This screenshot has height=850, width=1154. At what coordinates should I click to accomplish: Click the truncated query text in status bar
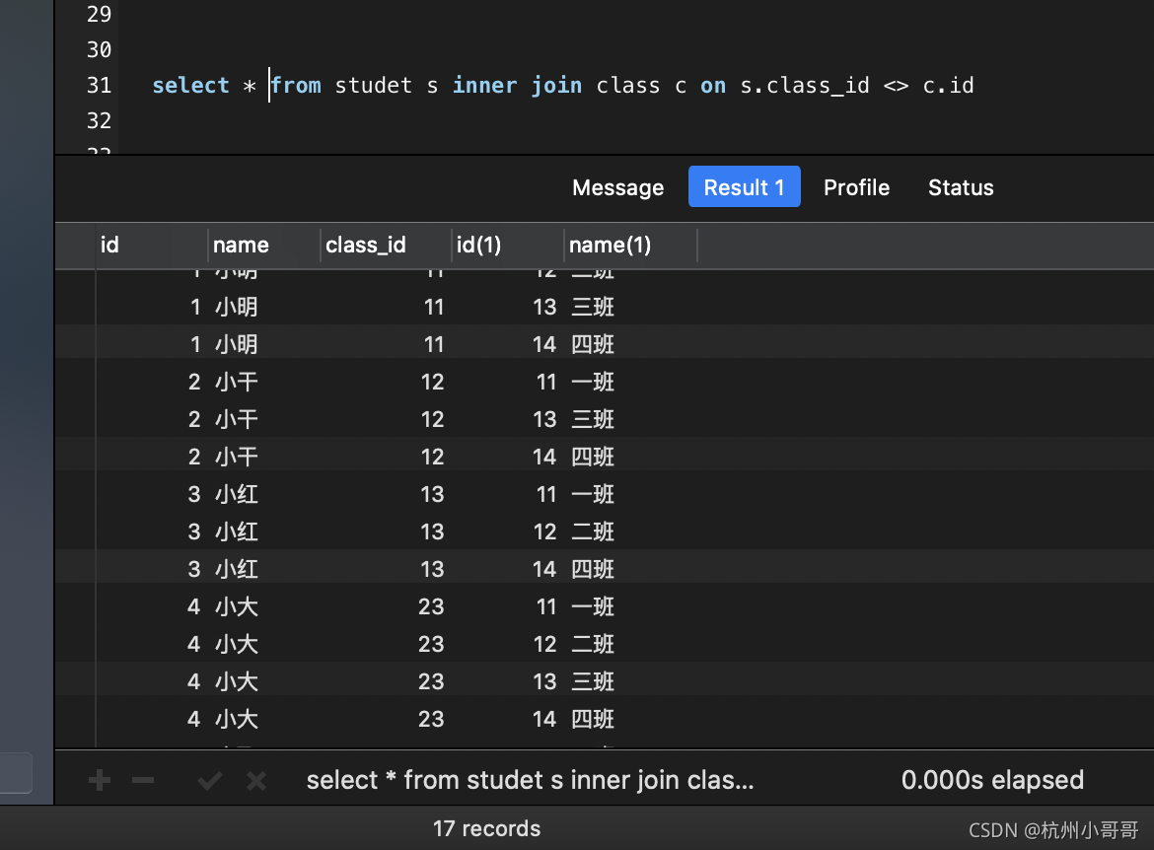click(530, 780)
